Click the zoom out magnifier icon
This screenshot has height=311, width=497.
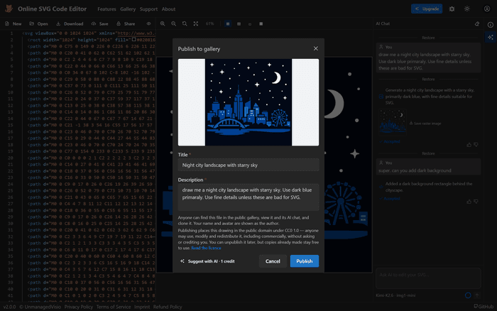coord(174,23)
